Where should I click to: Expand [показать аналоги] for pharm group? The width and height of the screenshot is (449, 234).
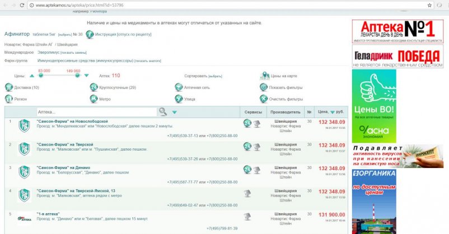148,61
